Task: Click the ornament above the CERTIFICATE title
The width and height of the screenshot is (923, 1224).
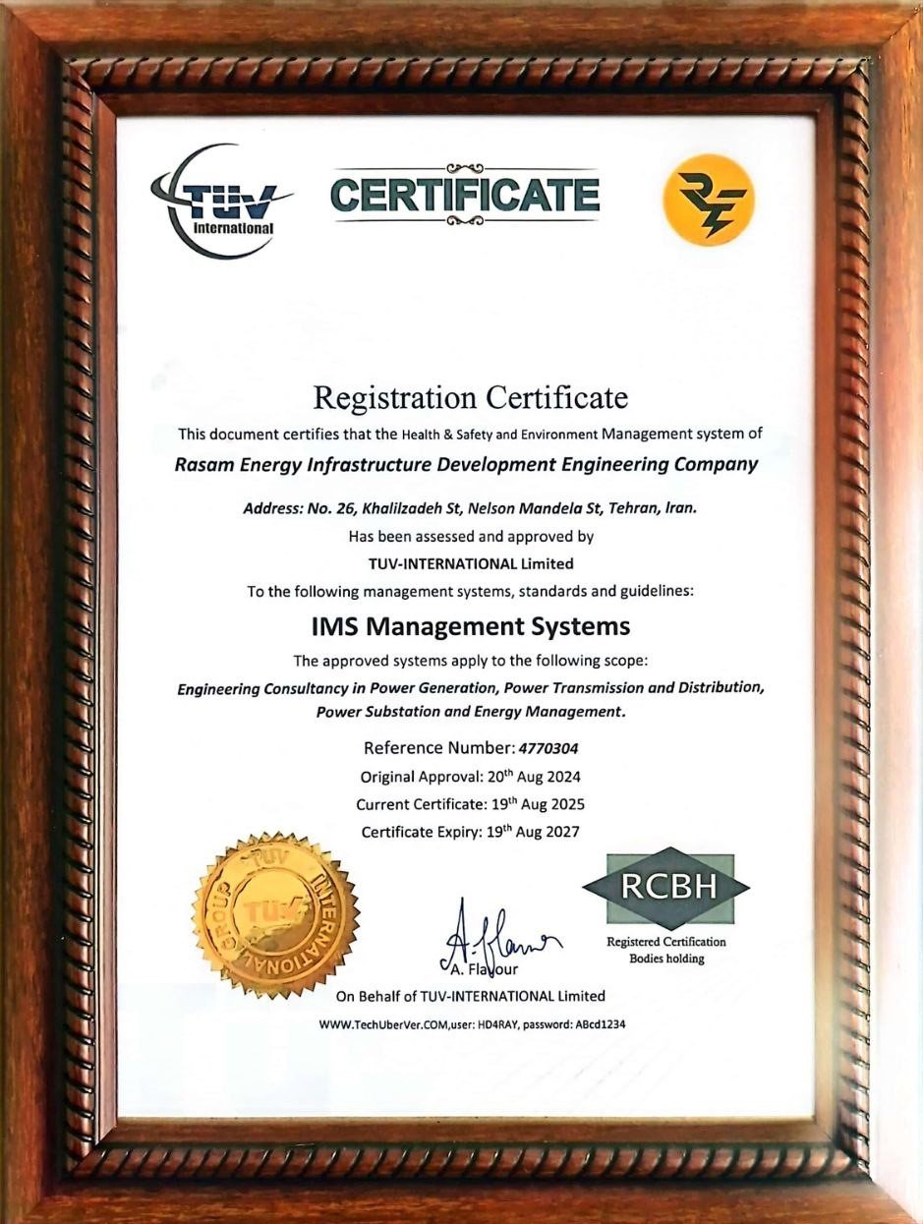Action: pos(465,169)
